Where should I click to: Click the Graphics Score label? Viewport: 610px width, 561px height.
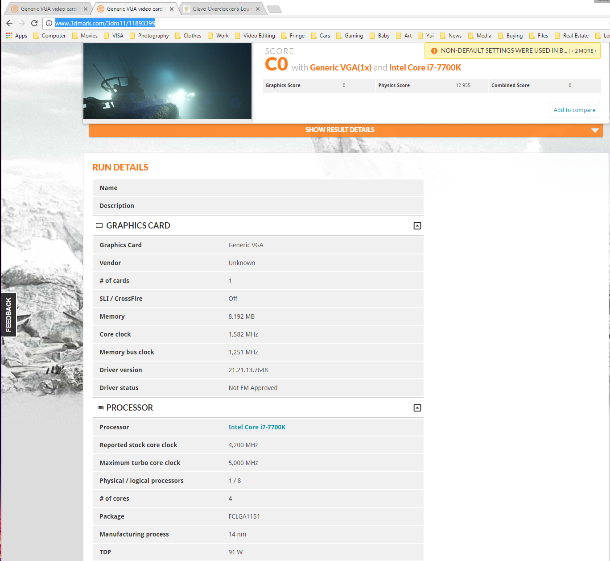click(283, 85)
